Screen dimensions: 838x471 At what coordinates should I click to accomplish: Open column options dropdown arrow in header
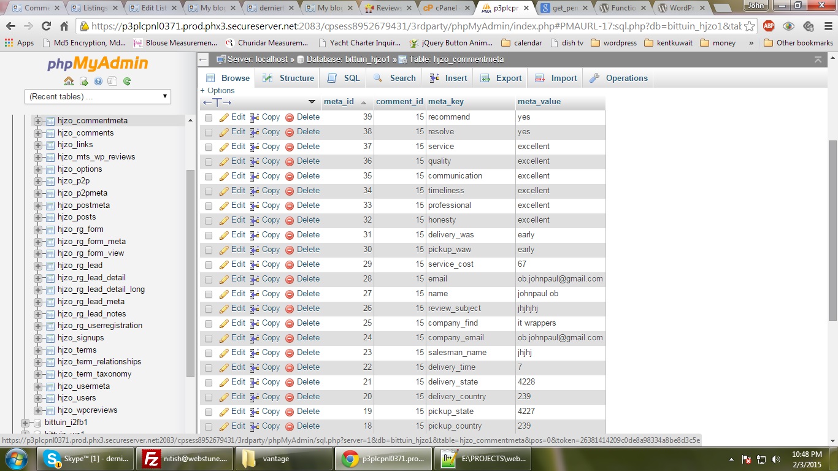312,102
